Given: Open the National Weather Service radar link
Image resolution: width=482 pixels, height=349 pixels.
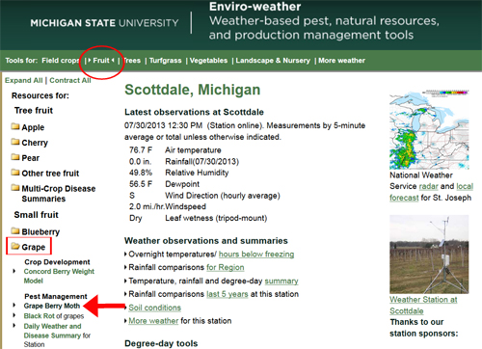Looking at the screenshot, I should pyautogui.click(x=429, y=186).
